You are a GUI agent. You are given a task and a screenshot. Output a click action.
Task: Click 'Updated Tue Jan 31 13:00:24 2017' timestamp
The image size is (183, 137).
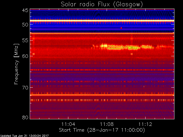click(x=24, y=136)
